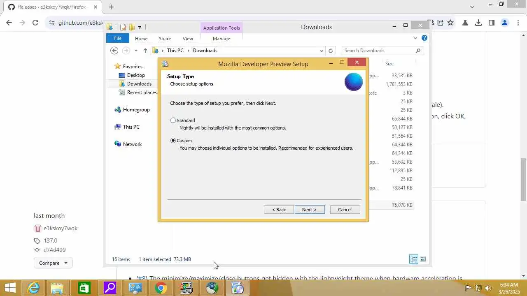Click Next in the setup wizard
This screenshot has width=527, height=296.
(x=310, y=210)
